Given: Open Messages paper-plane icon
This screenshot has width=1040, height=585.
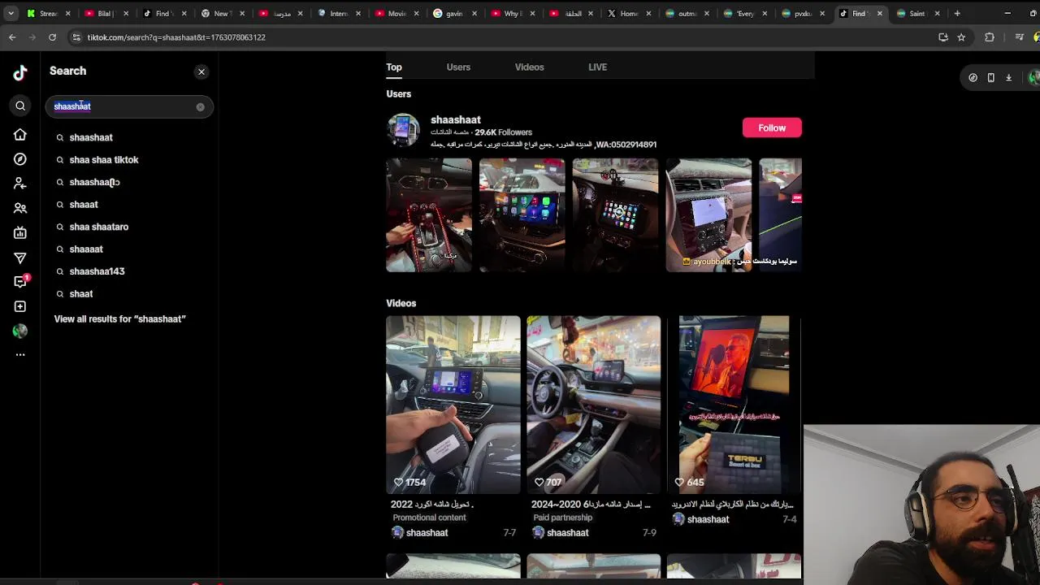Looking at the screenshot, I should coord(20,258).
